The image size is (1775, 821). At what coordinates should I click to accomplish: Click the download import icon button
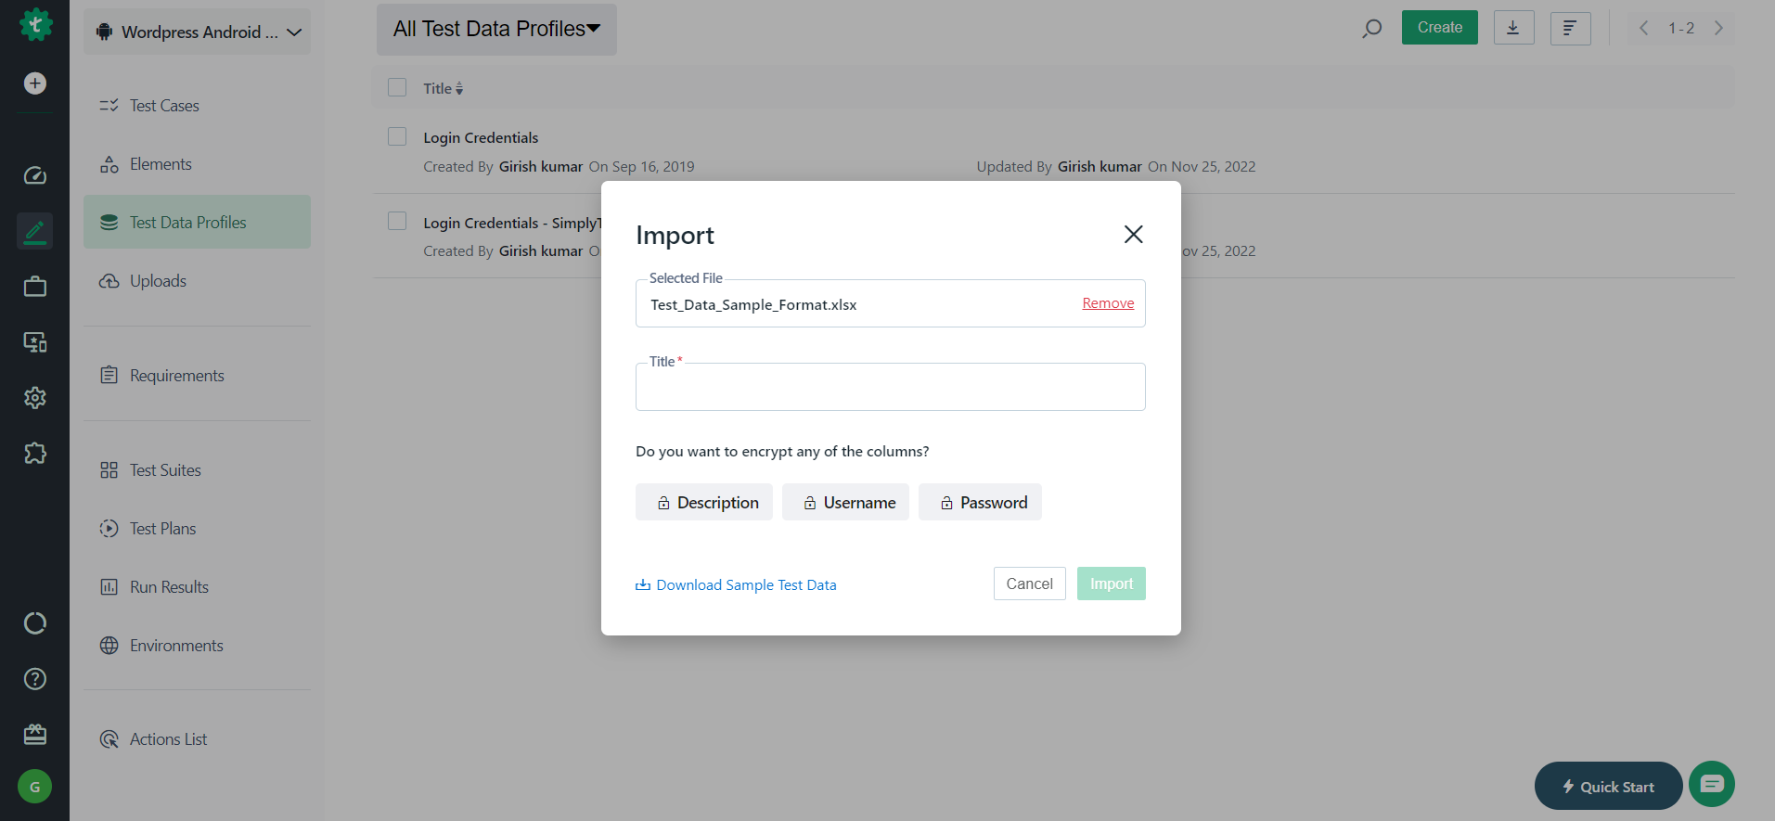[1513, 28]
